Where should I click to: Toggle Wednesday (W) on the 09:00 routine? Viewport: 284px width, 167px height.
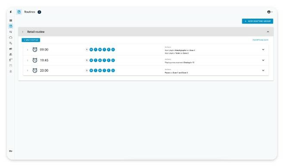point(100,50)
